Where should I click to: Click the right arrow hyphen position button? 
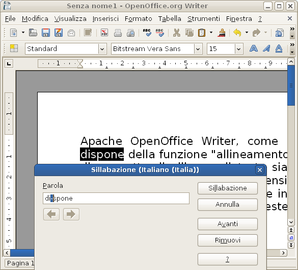pos(71,214)
